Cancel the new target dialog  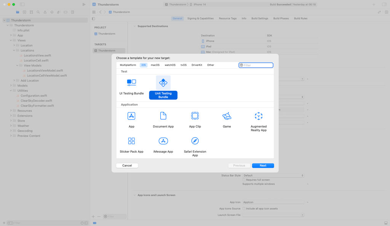(126, 166)
